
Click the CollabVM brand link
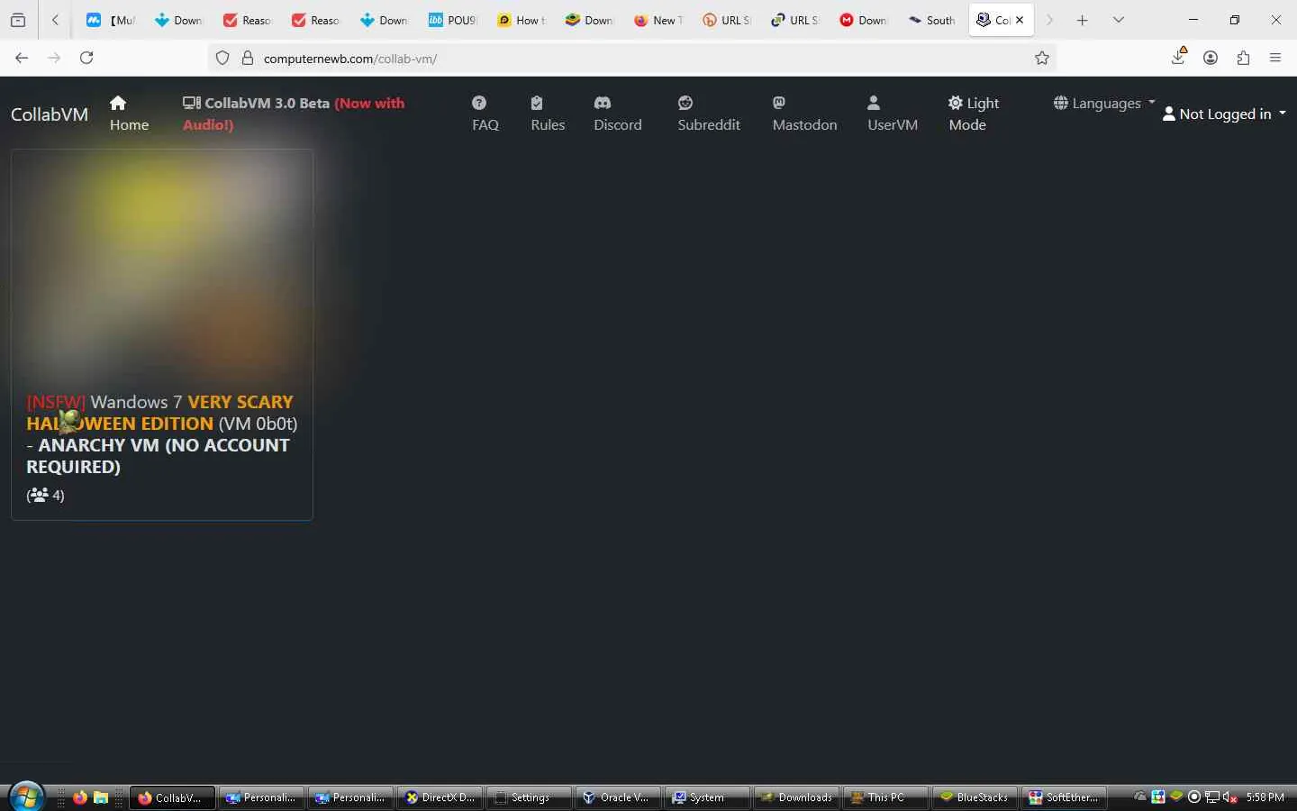50,114
